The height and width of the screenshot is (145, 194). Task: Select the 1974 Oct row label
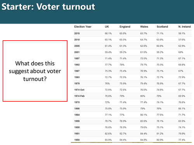79,90
